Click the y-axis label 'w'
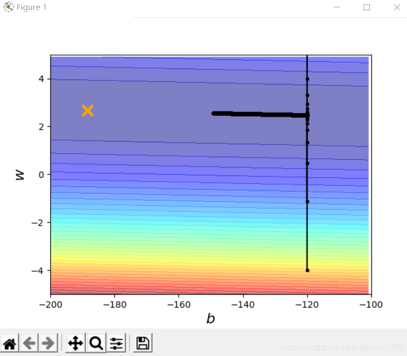 coord(20,175)
